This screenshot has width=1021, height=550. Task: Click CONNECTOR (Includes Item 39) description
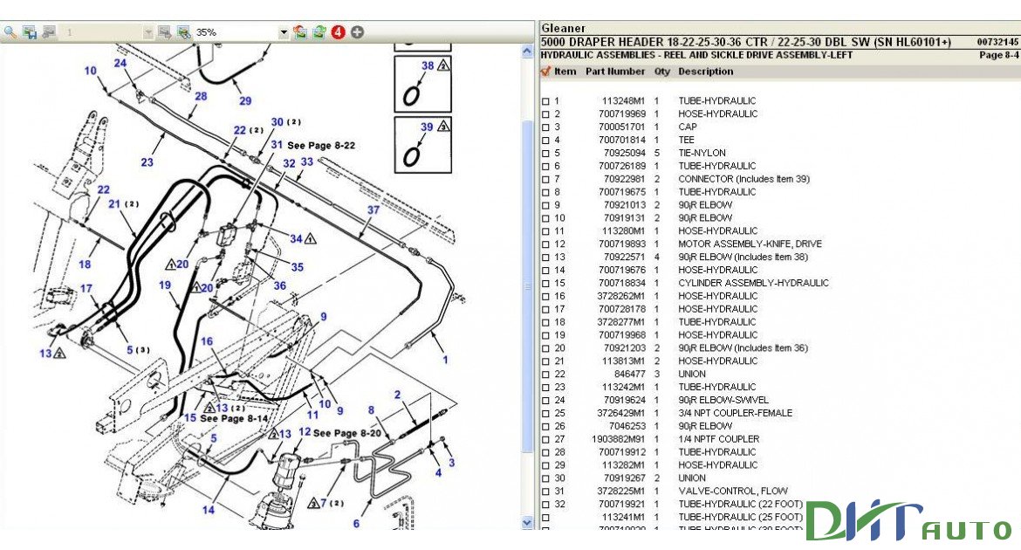pos(743,179)
